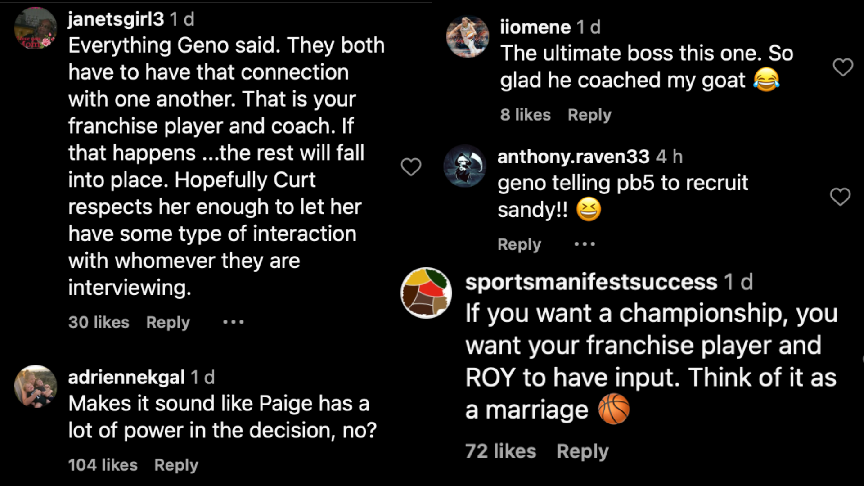Open janetsgirl3's profile picture
The image size is (864, 486).
pos(36,28)
